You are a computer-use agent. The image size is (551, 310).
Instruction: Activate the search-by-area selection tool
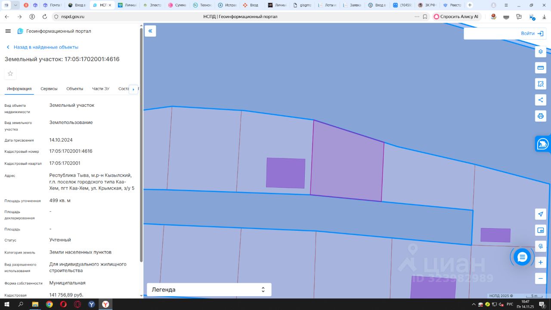[541, 84]
